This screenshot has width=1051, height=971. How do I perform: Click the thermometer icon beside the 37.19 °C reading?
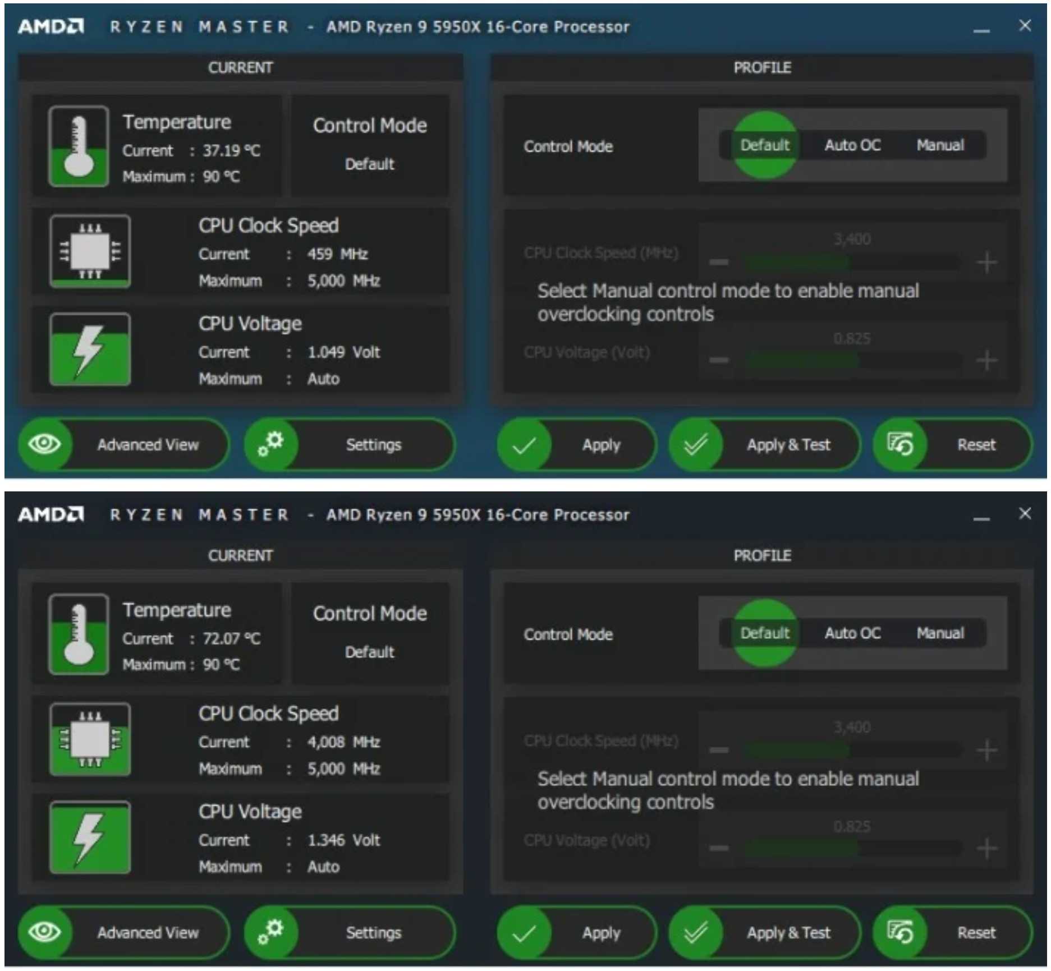click(x=79, y=146)
